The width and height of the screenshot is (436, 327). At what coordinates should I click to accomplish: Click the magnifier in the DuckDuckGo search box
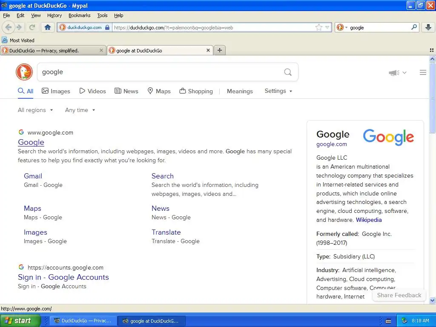click(288, 72)
